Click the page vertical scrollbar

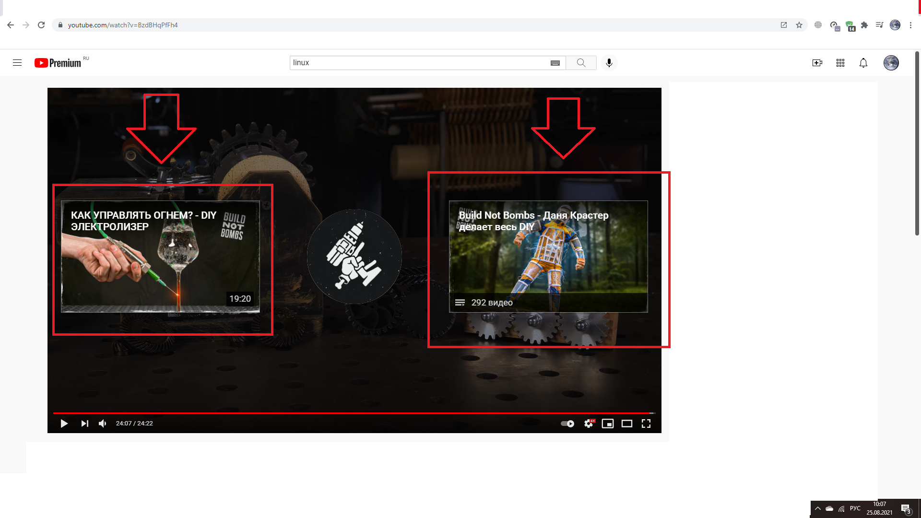click(917, 144)
